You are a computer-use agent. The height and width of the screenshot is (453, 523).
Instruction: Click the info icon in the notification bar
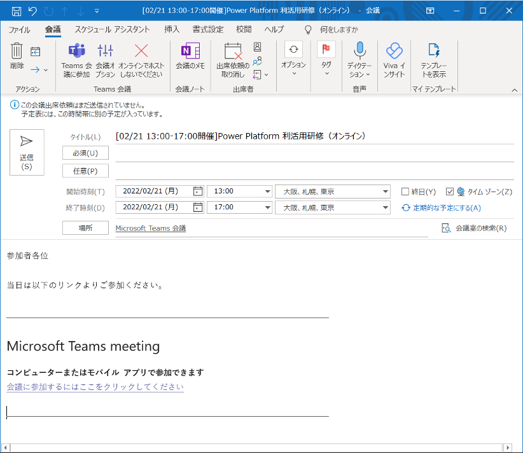(x=15, y=105)
